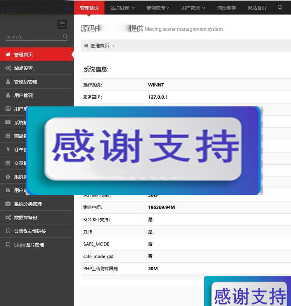The height and width of the screenshot is (306, 291).
Task: Click the search icon in sidebar search box
Action: [x=65, y=37]
